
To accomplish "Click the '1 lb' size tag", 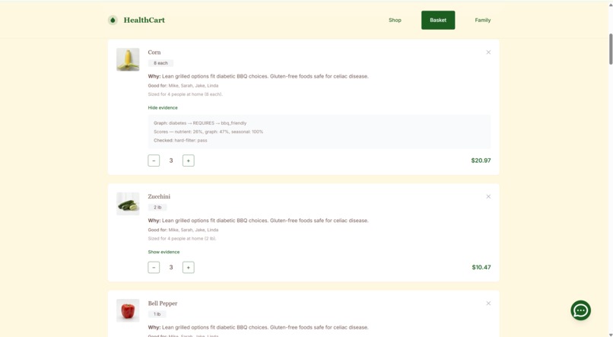I will 157,314.
